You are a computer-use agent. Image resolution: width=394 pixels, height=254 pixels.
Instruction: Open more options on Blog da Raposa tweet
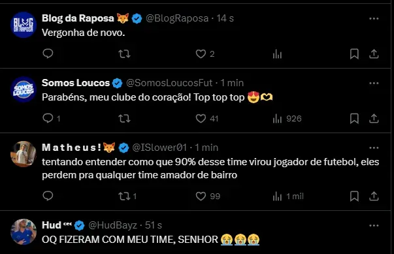pos(374,18)
